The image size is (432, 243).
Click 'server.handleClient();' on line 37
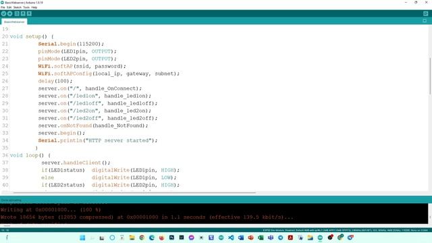pos(76,163)
